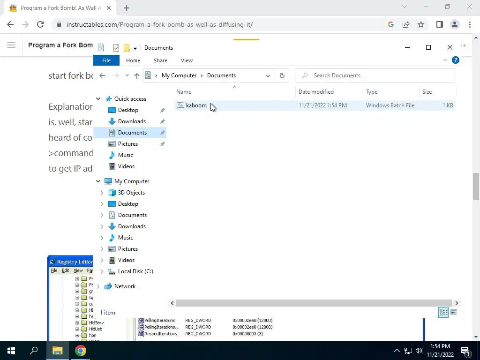Select 3D Objects folder icon
This screenshot has height=360, width=480.
tap(112, 193)
